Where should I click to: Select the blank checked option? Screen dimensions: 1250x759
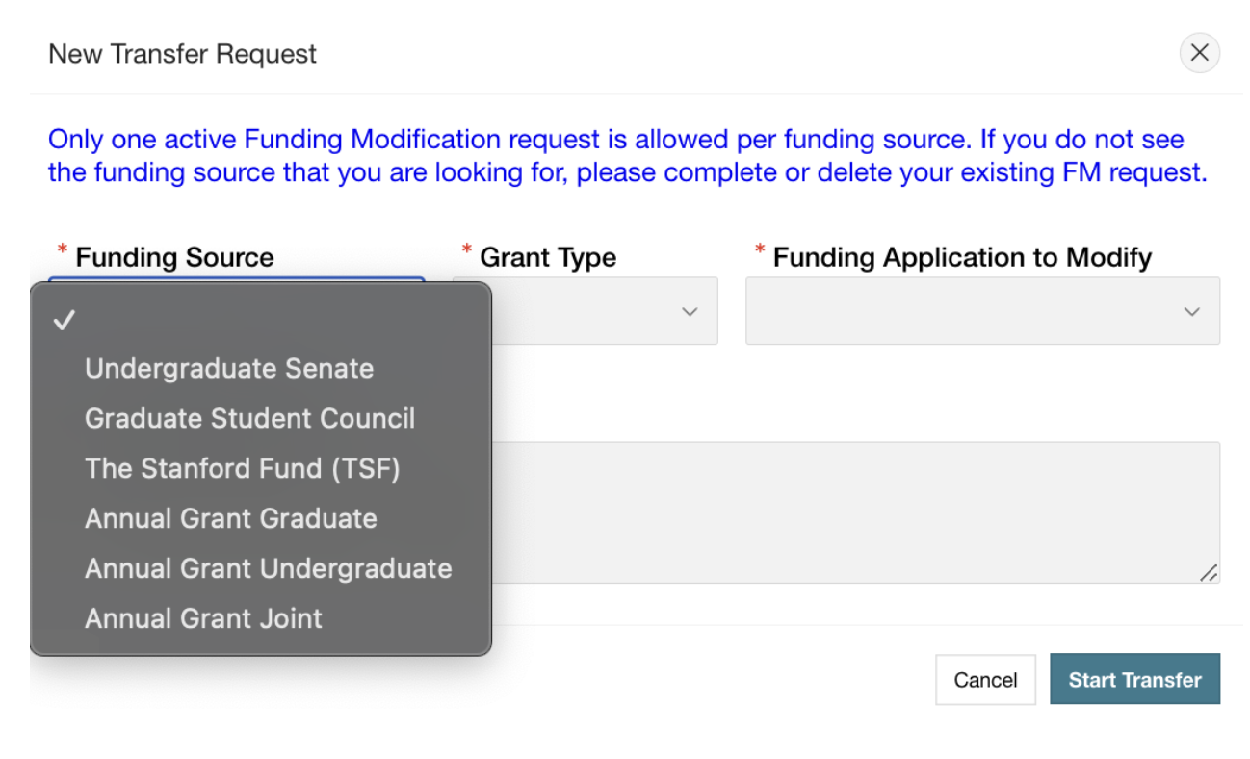coord(260,321)
